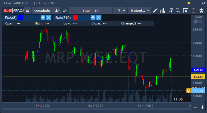Click the 190.00 price axis label
Image resolution: width=207 pixels, height=113 pixels.
(x=198, y=43)
